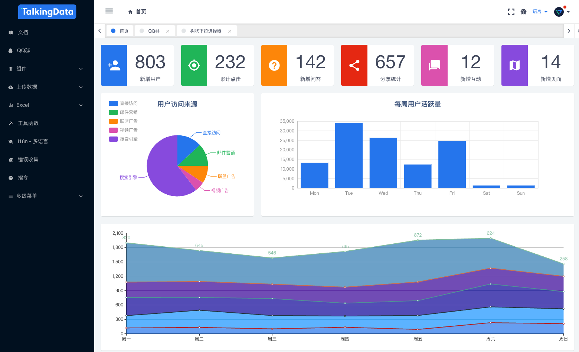Click the share icon on 分享统计 card
Viewport: 579px width, 352px height.
click(354, 65)
